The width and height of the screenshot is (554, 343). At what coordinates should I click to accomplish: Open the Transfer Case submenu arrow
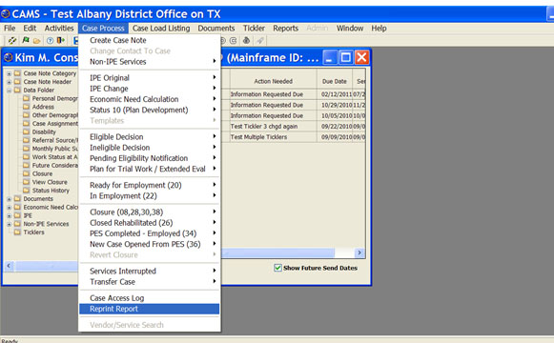[215, 281]
